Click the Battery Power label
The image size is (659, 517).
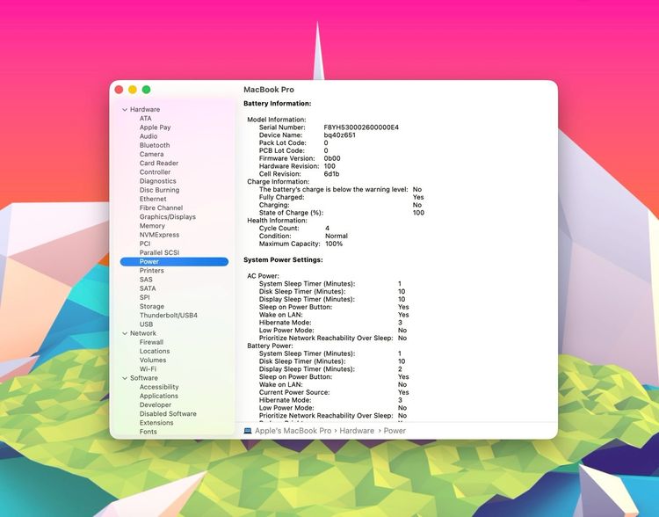pos(270,346)
